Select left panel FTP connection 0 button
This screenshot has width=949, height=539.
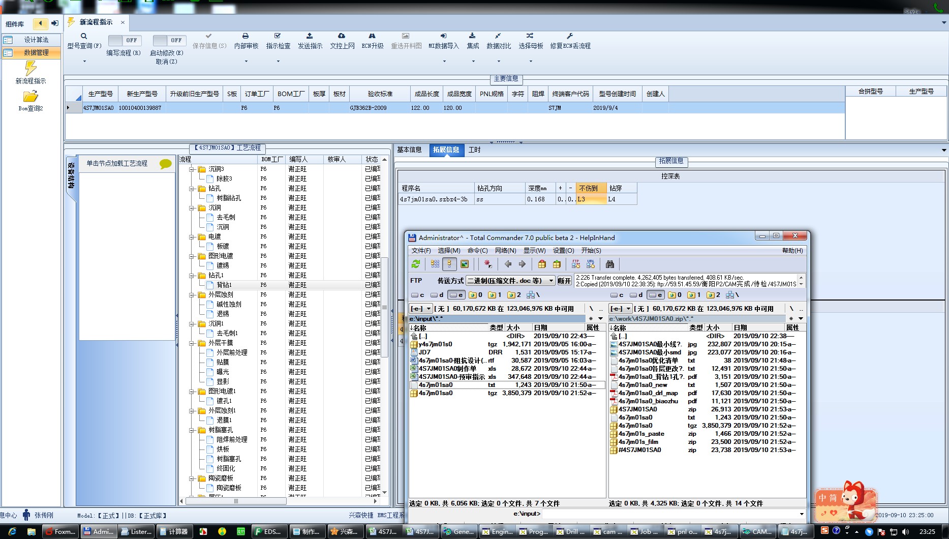coord(476,295)
